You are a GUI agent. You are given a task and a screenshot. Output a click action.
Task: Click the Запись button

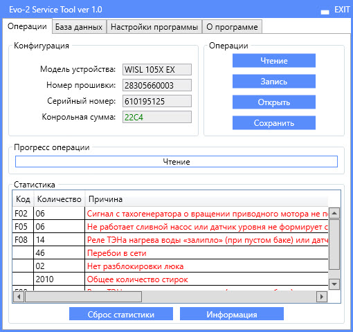[274, 82]
